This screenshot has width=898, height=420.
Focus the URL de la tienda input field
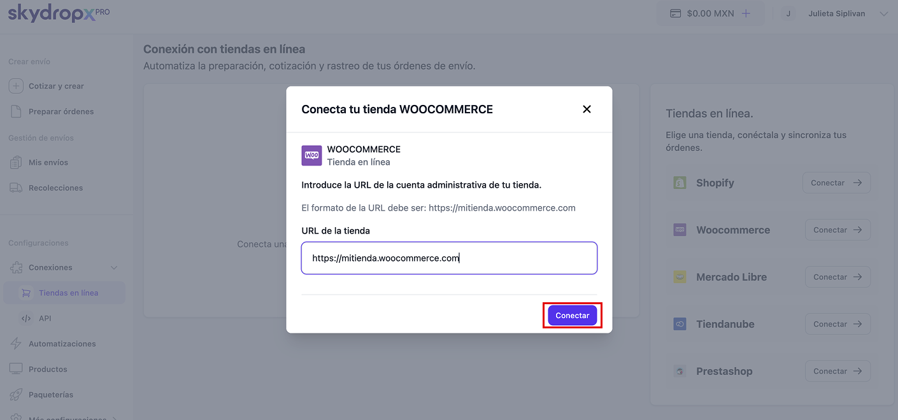coord(449,258)
